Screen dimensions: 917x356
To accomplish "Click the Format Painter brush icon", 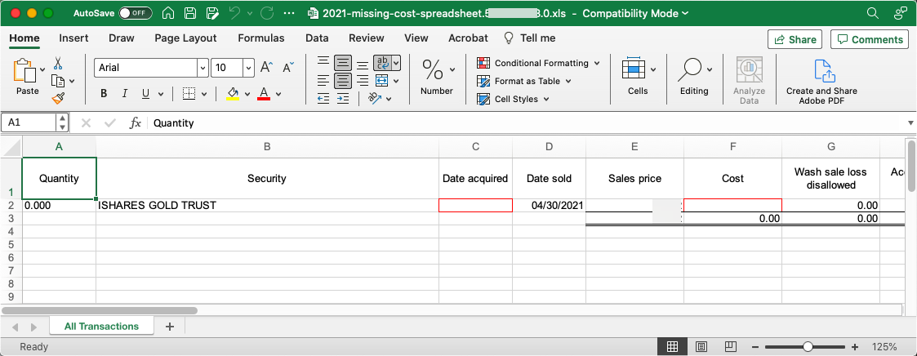I will click(x=58, y=98).
